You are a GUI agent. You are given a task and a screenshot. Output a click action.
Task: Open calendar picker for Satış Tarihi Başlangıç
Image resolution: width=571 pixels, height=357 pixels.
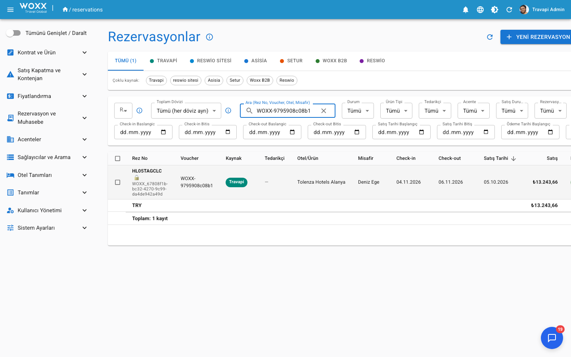(422, 132)
